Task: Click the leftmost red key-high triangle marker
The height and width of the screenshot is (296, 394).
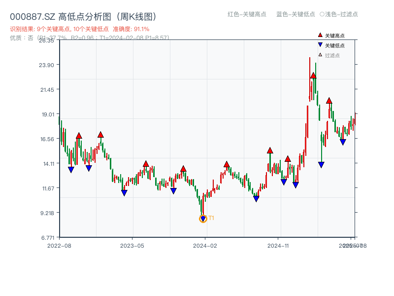Action: [x=79, y=136]
